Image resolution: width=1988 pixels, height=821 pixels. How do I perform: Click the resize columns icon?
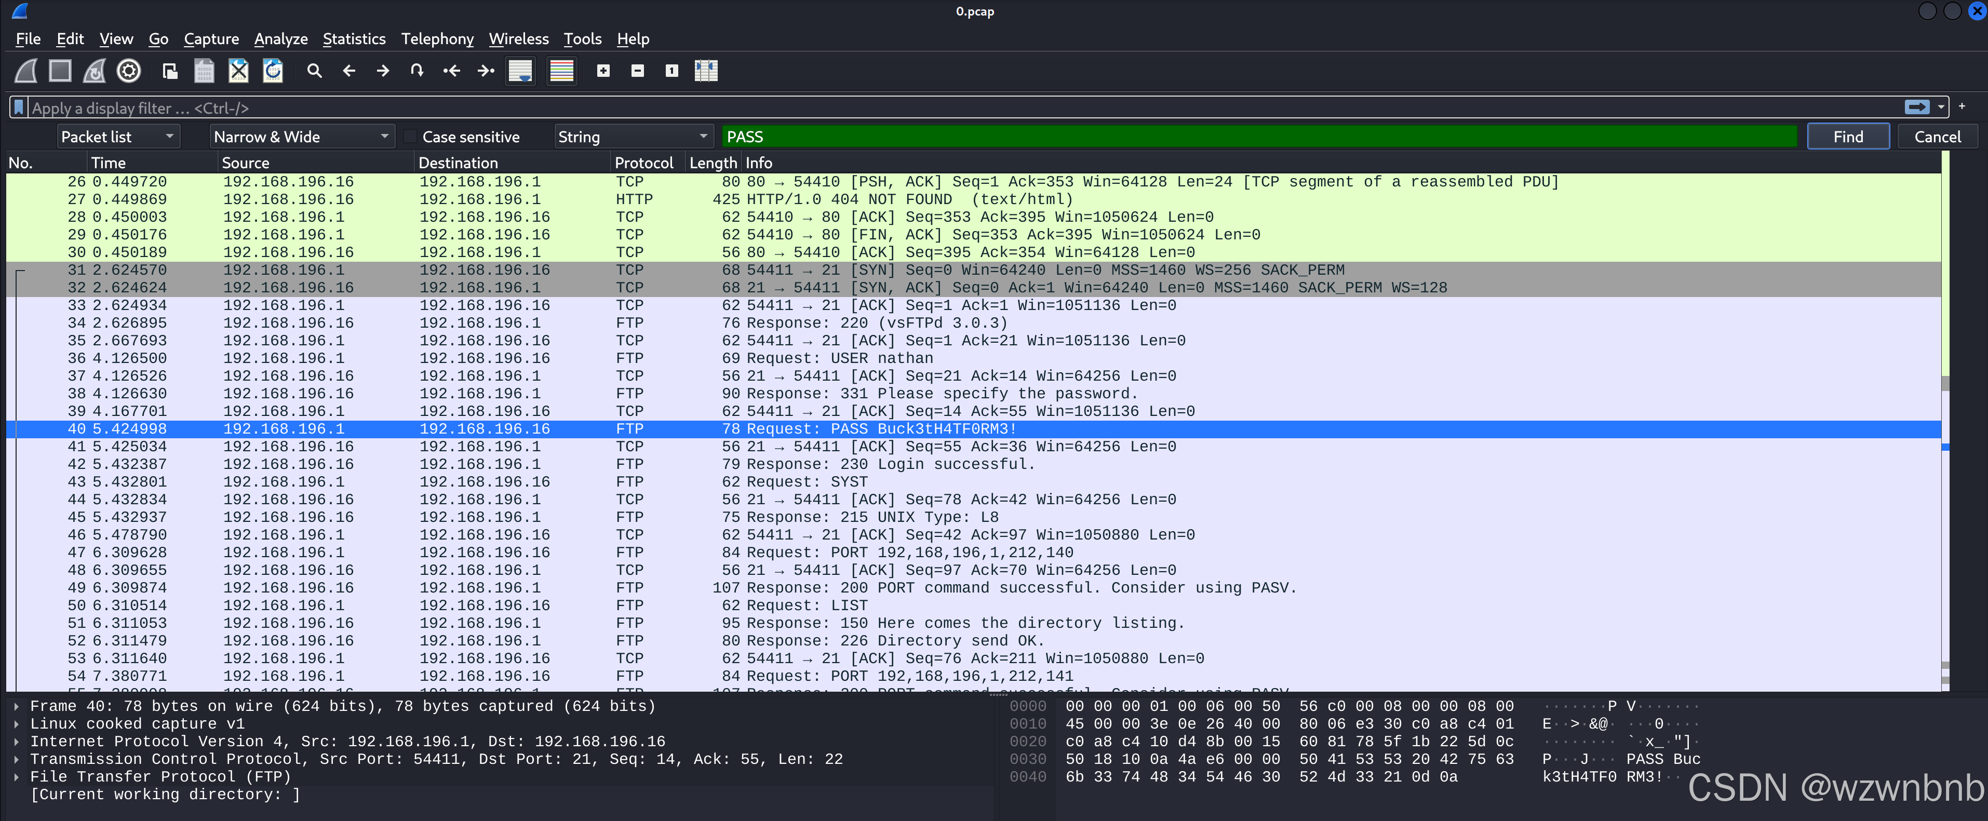(x=705, y=71)
